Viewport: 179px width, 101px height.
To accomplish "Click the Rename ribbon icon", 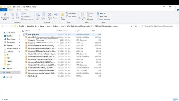I will tap(56, 16).
